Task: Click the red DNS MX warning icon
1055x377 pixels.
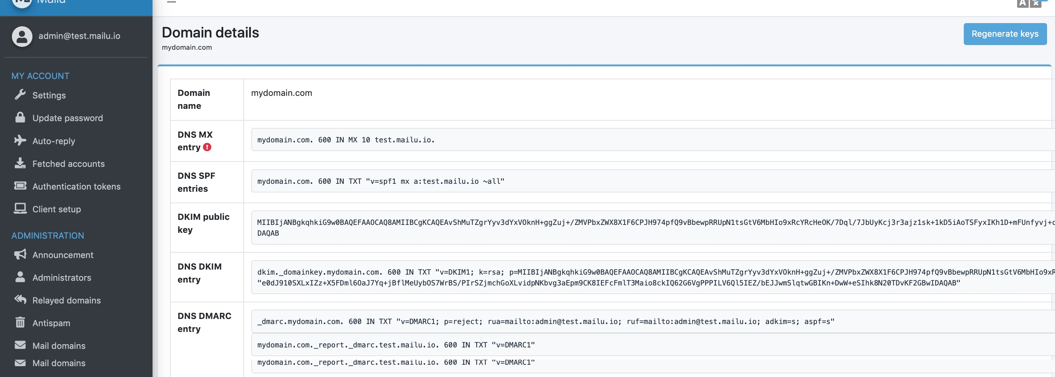Action: tap(207, 147)
